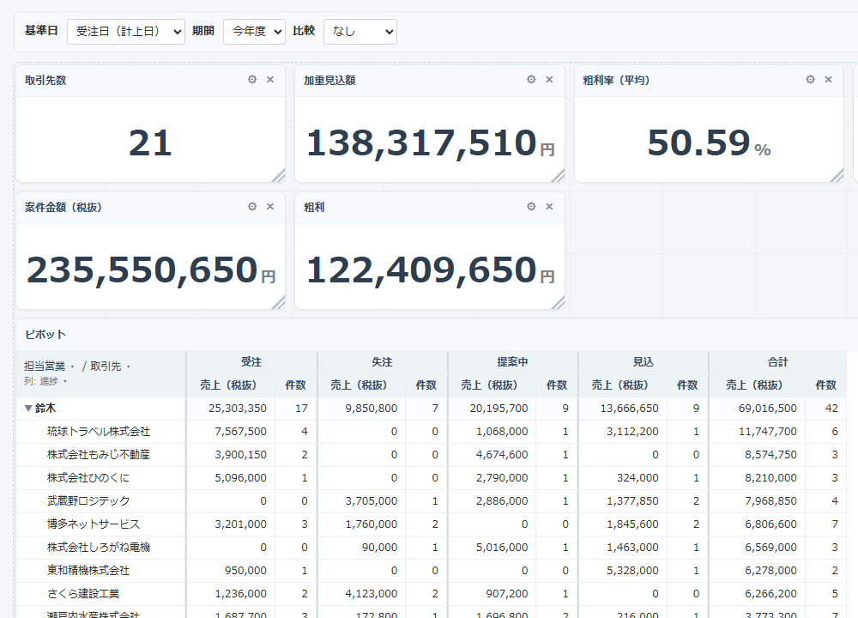Click the 5,016,000 提案中 cell
Viewport: 858px width, 618px height.
(x=492, y=547)
